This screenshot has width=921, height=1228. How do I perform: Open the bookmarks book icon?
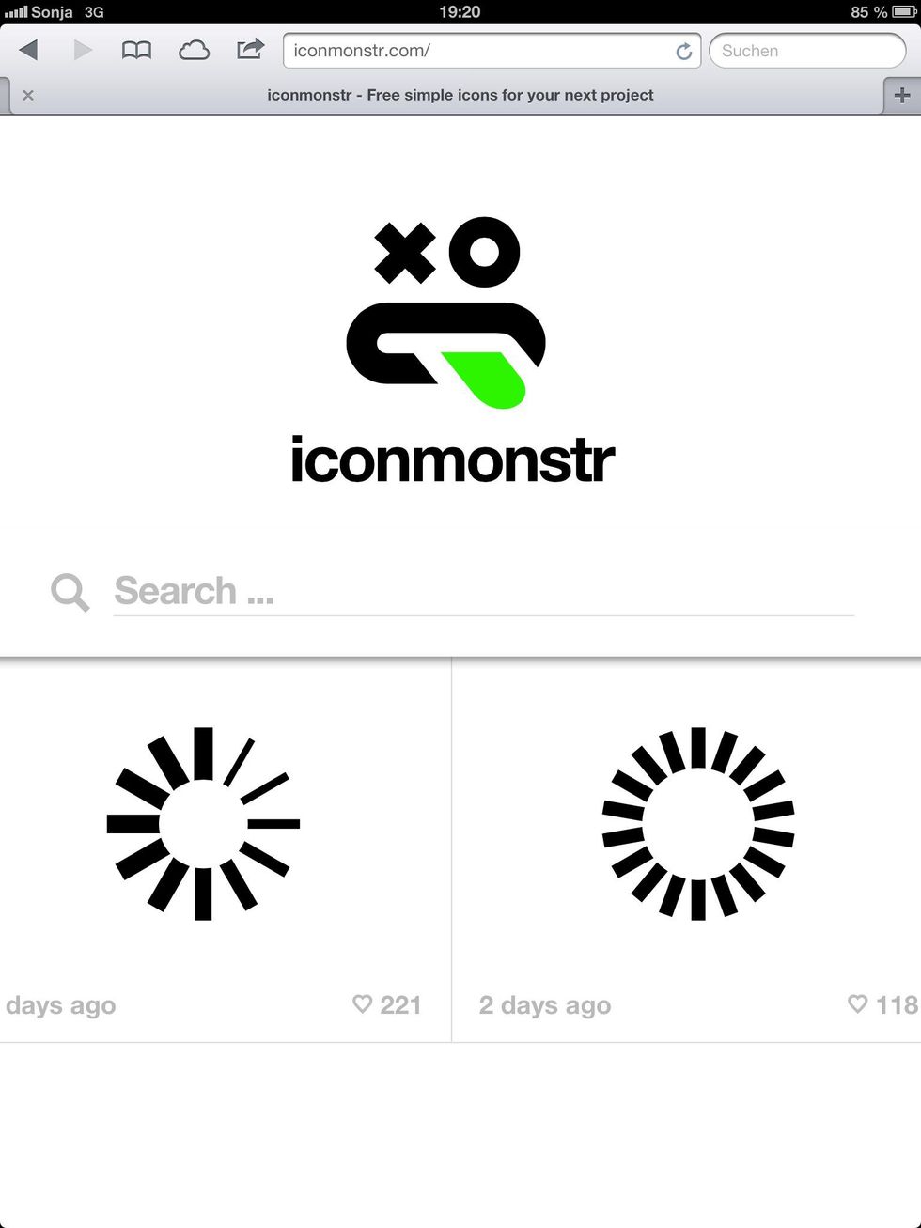pos(136,51)
